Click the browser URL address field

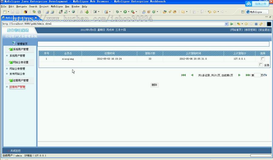113,24
